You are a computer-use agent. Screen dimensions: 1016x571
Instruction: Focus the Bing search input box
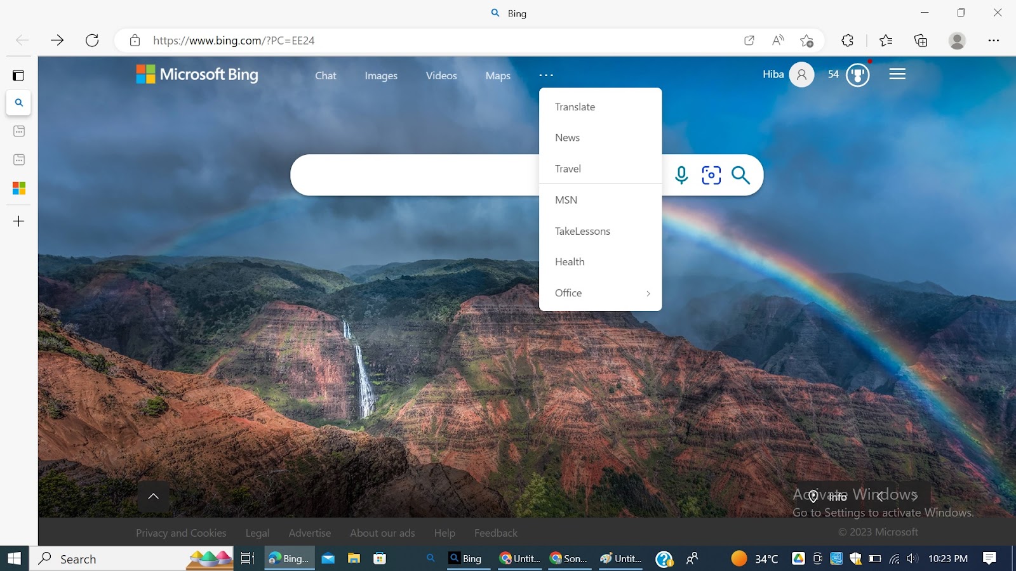click(416, 175)
